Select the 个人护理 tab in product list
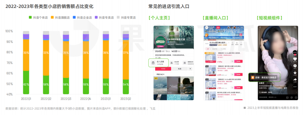This screenshot has width=306, height=115. pos(223,49)
